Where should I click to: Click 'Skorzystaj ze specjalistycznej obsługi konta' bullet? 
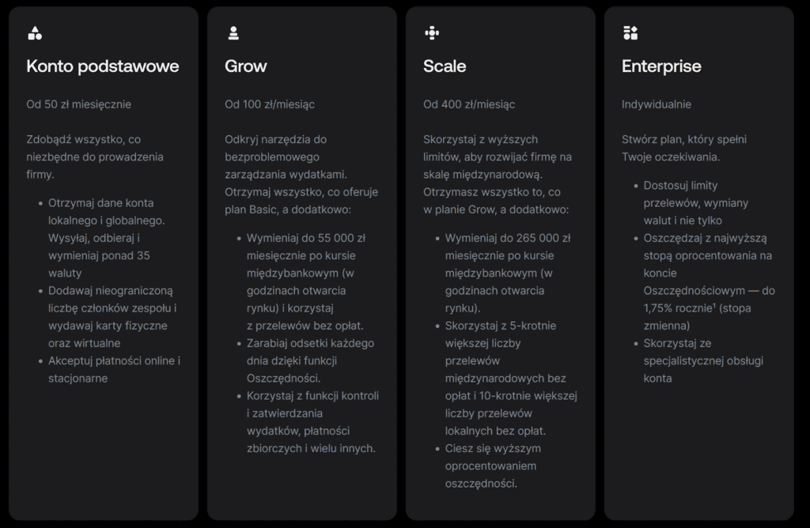703,360
